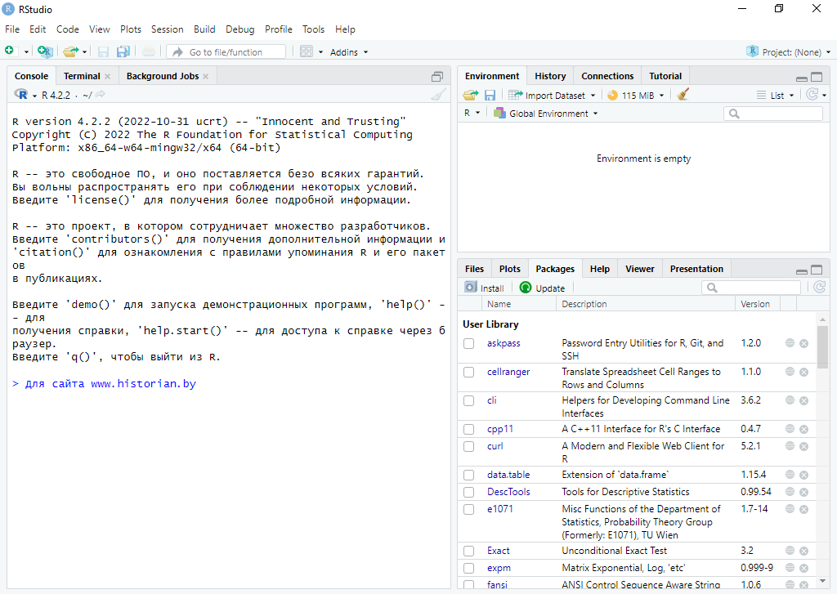Enable the data.table package checkbox
This screenshot has height=594, width=837.
[x=469, y=475]
